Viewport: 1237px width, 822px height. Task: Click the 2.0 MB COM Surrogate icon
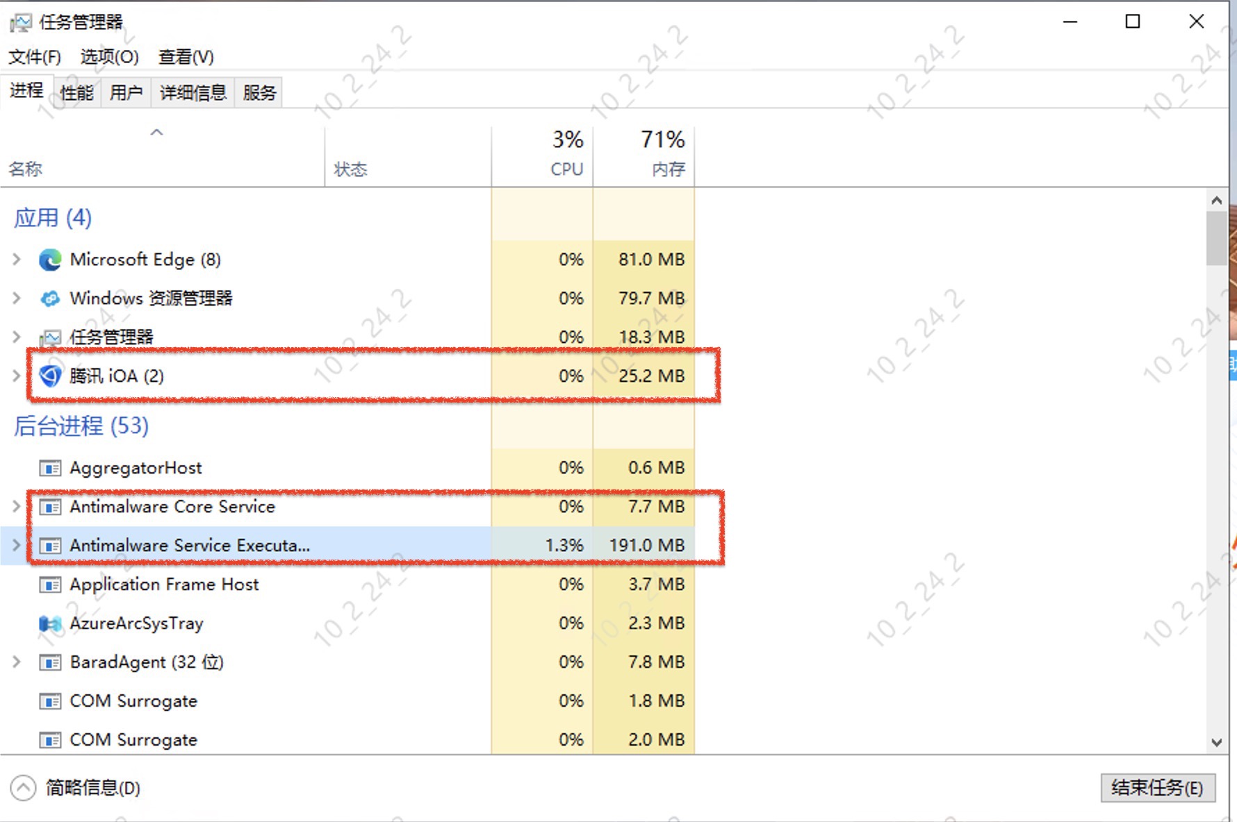pyautogui.click(x=50, y=741)
